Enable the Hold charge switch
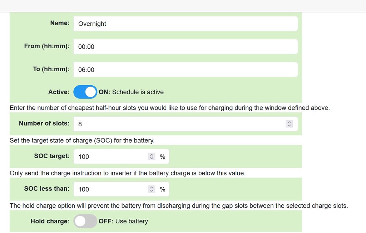Viewport: 366px width, 233px height. [x=85, y=221]
